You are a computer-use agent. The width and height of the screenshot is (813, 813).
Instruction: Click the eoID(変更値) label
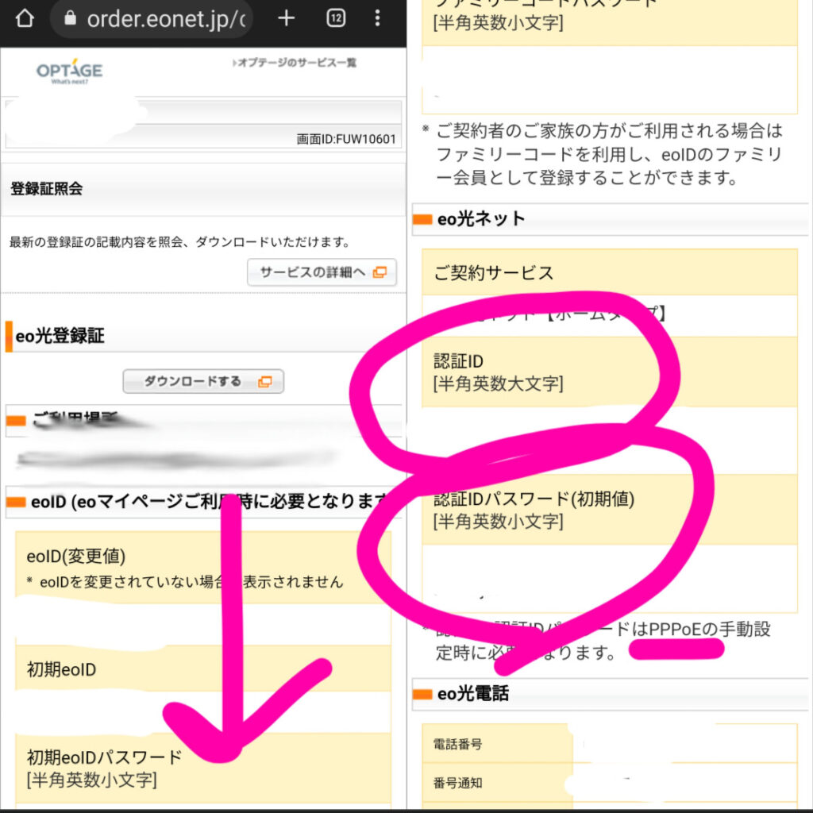tap(76, 556)
